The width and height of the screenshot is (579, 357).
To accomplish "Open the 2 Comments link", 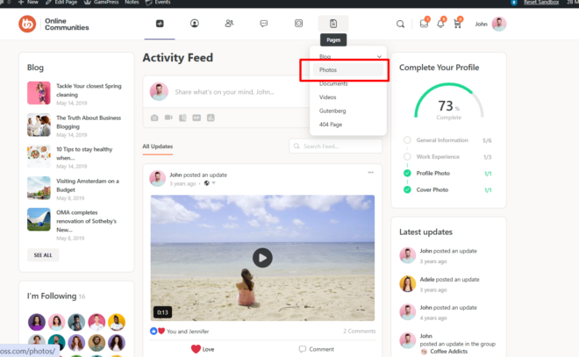I will click(x=360, y=331).
